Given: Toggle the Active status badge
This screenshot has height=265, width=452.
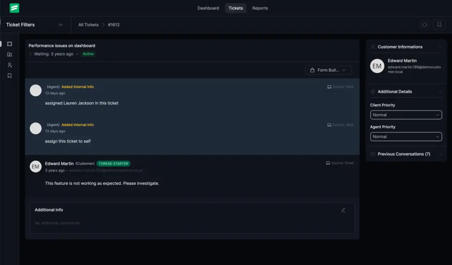Looking at the screenshot, I should tap(88, 53).
